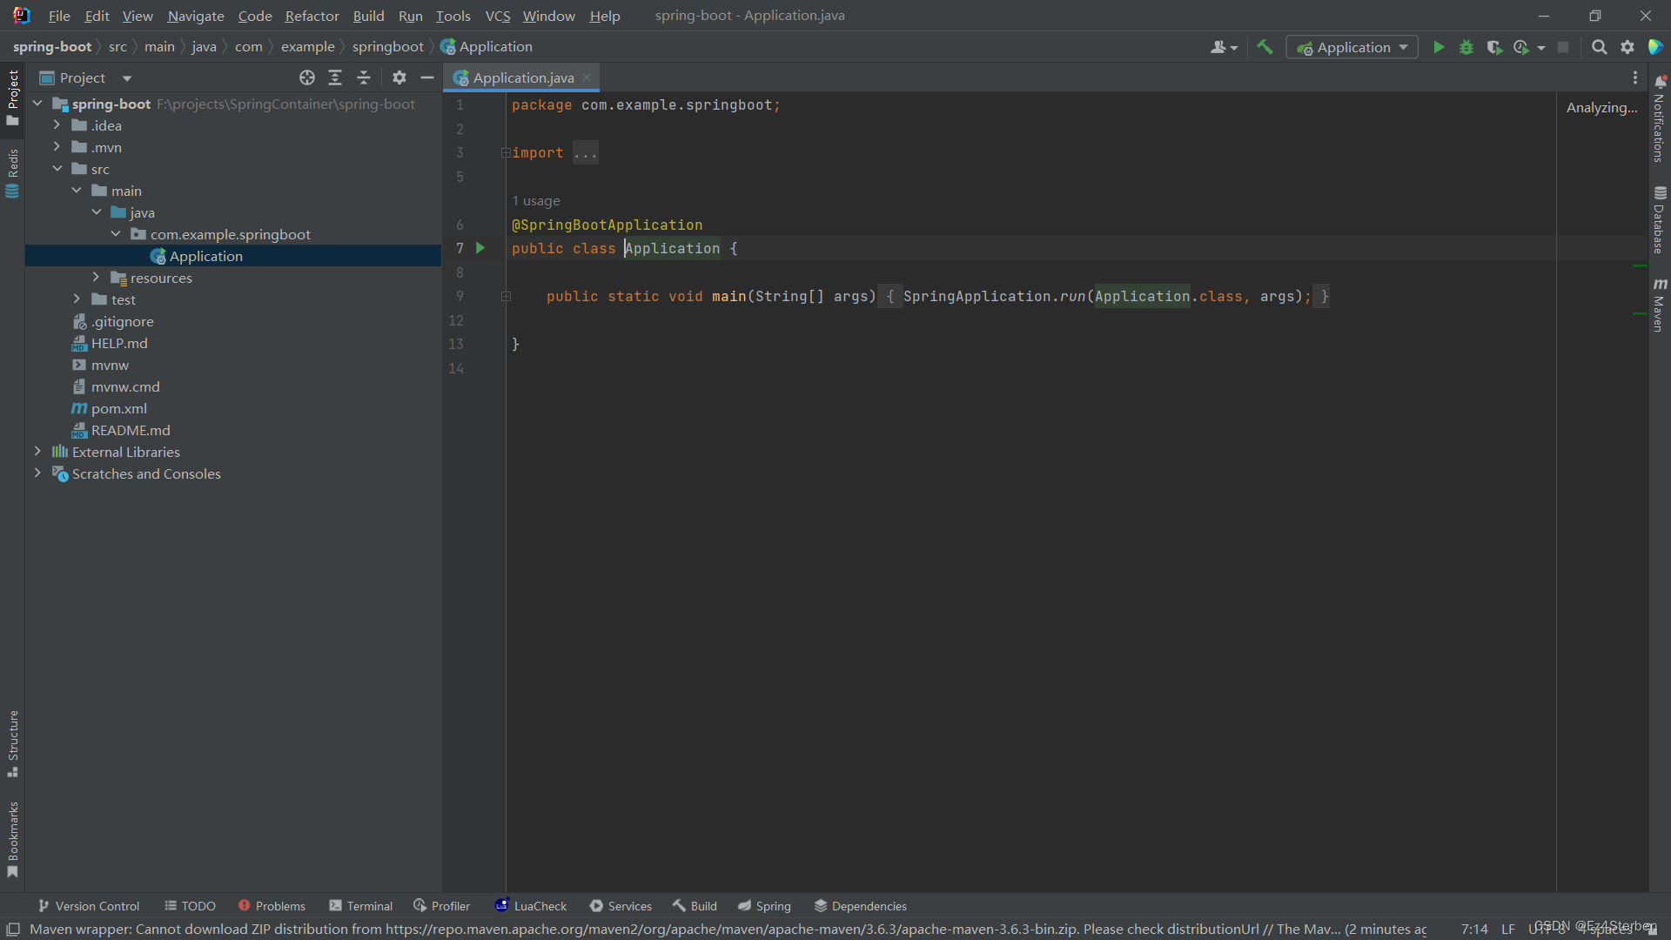The height and width of the screenshot is (940, 1671).
Task: Open the Database tool window
Action: [x=1660, y=219]
